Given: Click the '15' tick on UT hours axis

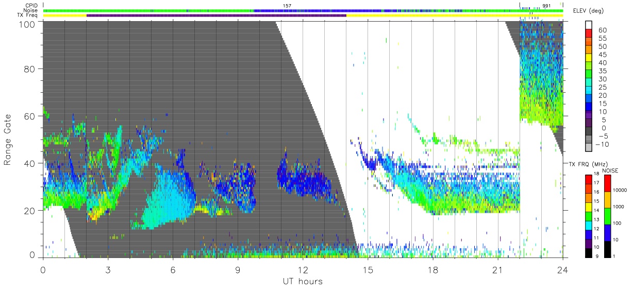Looking at the screenshot, I should pyautogui.click(x=368, y=269).
